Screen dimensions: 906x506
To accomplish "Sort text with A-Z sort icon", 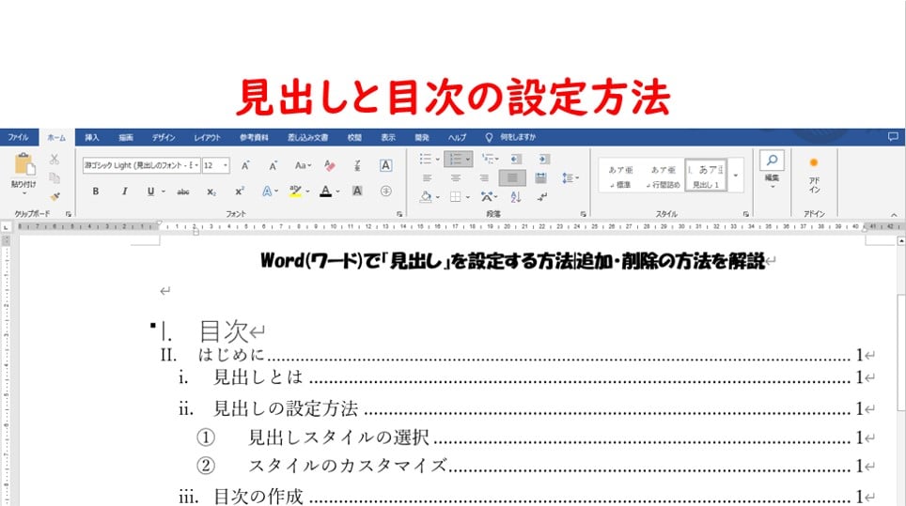I will (516, 197).
